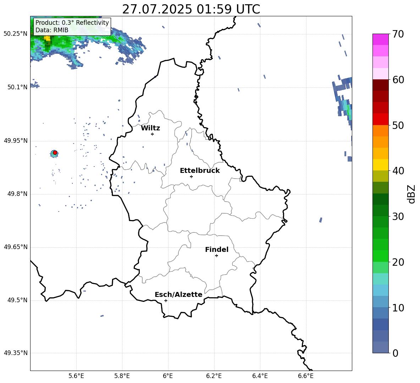Click the 'Product: 0.3° Reflectivity' label

click(72, 22)
